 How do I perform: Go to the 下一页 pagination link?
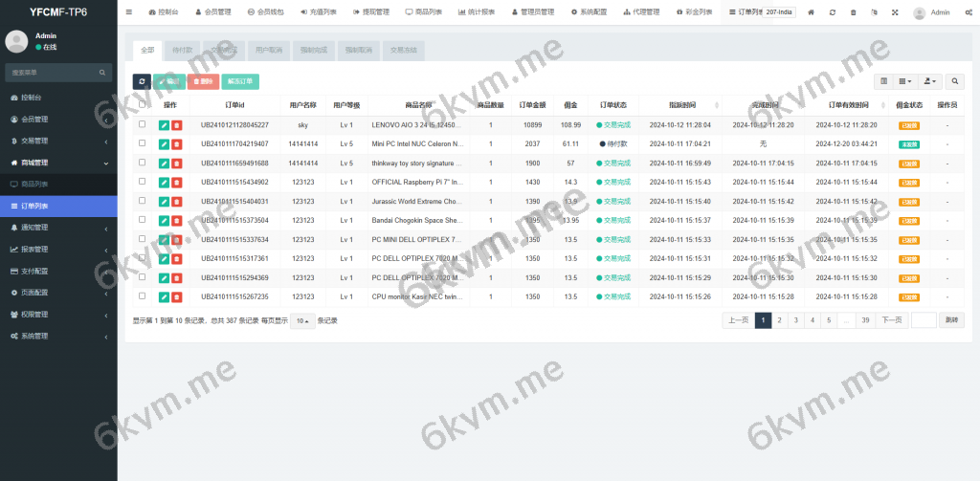pos(891,320)
